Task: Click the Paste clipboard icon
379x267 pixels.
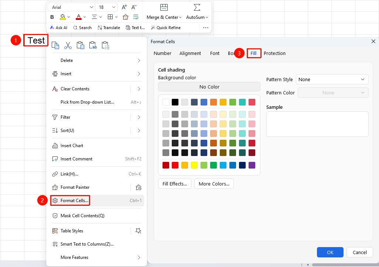Action: tap(81, 45)
